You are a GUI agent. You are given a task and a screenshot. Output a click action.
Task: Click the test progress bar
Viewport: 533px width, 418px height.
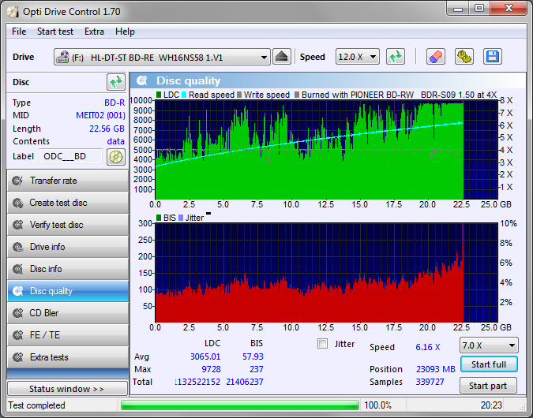(x=238, y=405)
